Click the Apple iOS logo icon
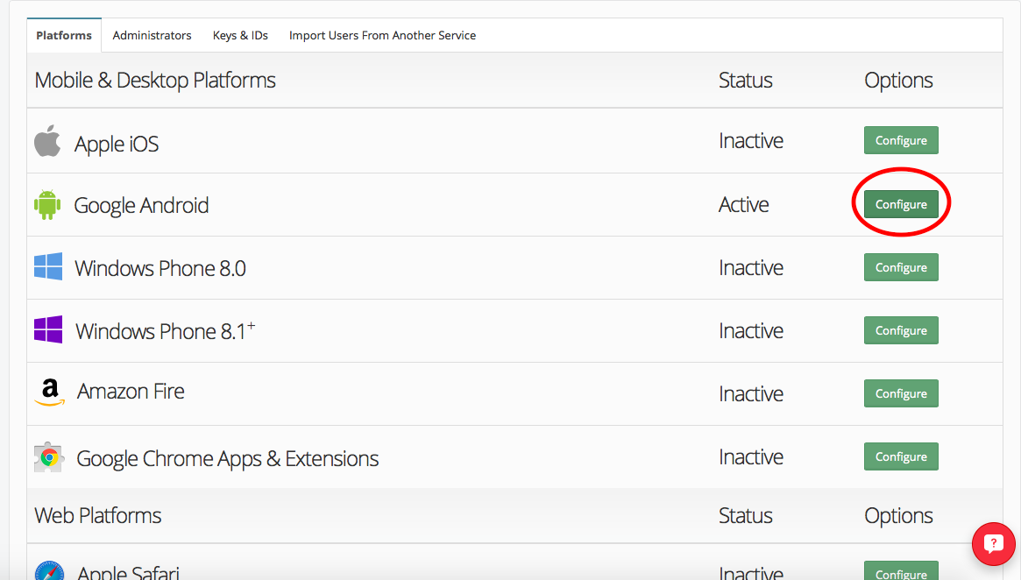1021x580 pixels. (47, 140)
